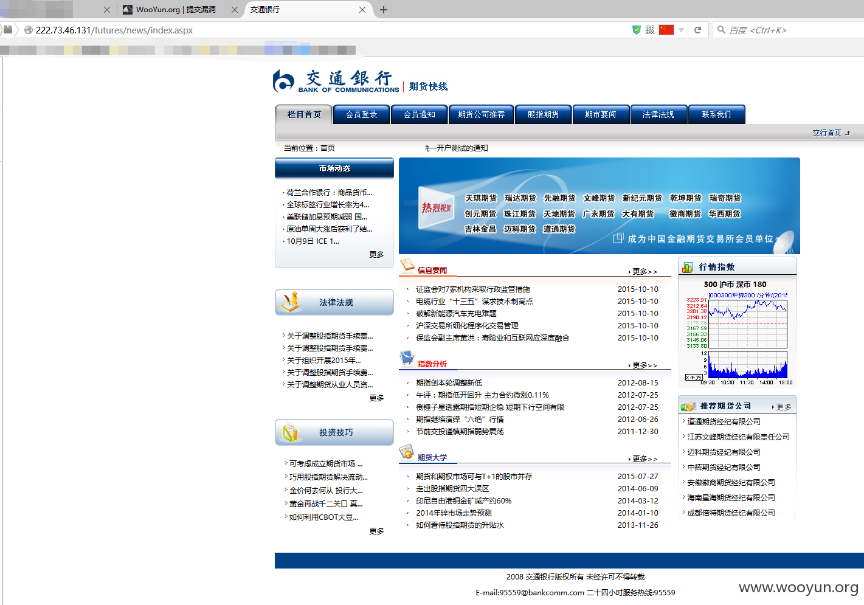Click the 开户测试的通知 scrolling notice
Viewport: 864px width, 605px height.
457,148
